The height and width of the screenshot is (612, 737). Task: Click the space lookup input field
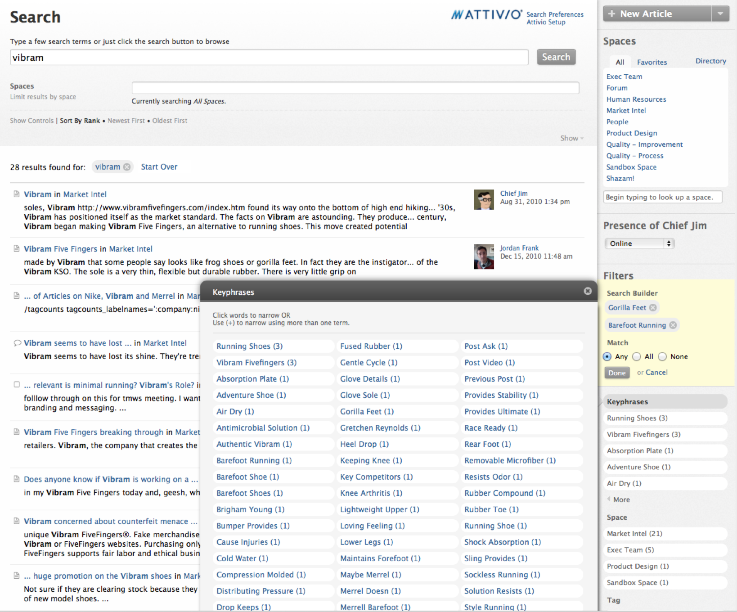point(662,197)
